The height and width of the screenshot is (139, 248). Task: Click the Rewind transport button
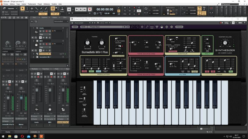pyautogui.click(x=69, y=10)
